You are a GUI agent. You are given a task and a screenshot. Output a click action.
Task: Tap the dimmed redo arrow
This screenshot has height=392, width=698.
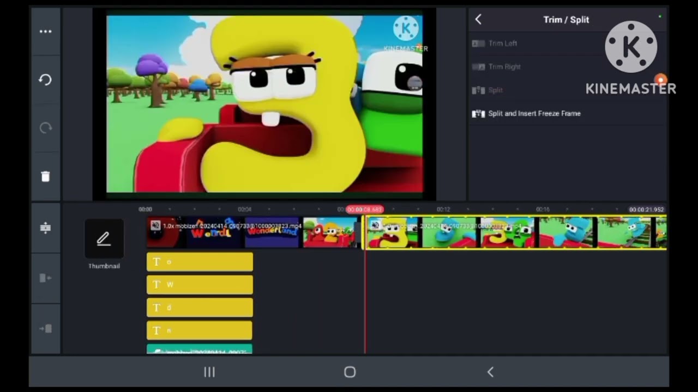tap(45, 128)
